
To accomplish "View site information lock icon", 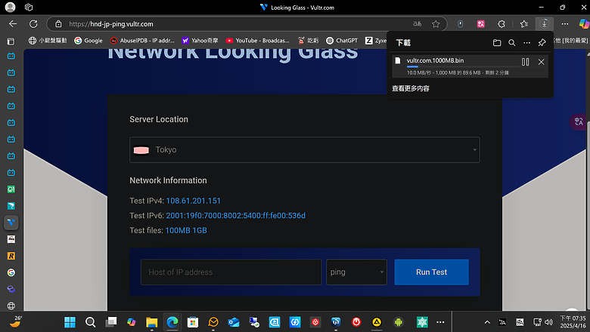I will click(x=58, y=24).
